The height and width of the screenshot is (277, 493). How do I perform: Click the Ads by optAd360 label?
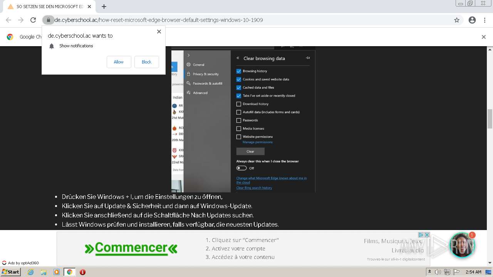click(x=20, y=263)
